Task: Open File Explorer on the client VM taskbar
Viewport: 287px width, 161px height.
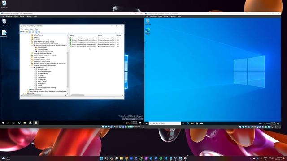Action: click(x=192, y=123)
